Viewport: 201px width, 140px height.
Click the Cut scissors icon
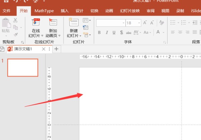(15, 21)
